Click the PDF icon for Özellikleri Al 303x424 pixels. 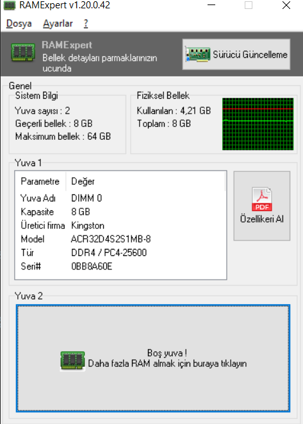[261, 199]
